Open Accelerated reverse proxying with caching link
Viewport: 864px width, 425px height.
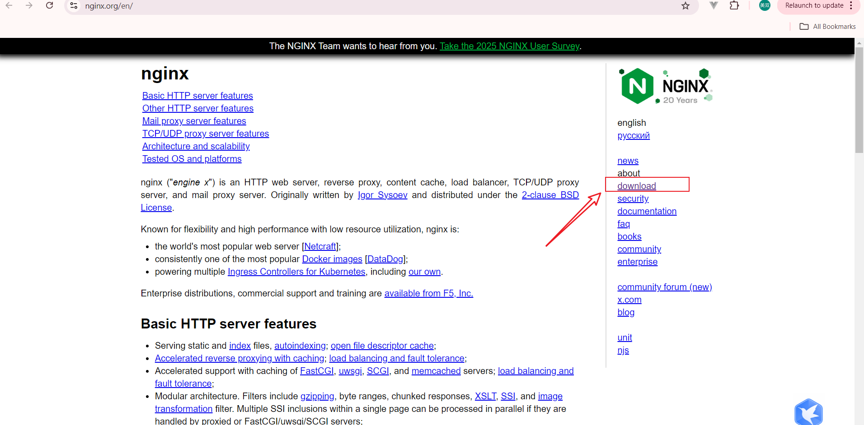[x=239, y=358]
